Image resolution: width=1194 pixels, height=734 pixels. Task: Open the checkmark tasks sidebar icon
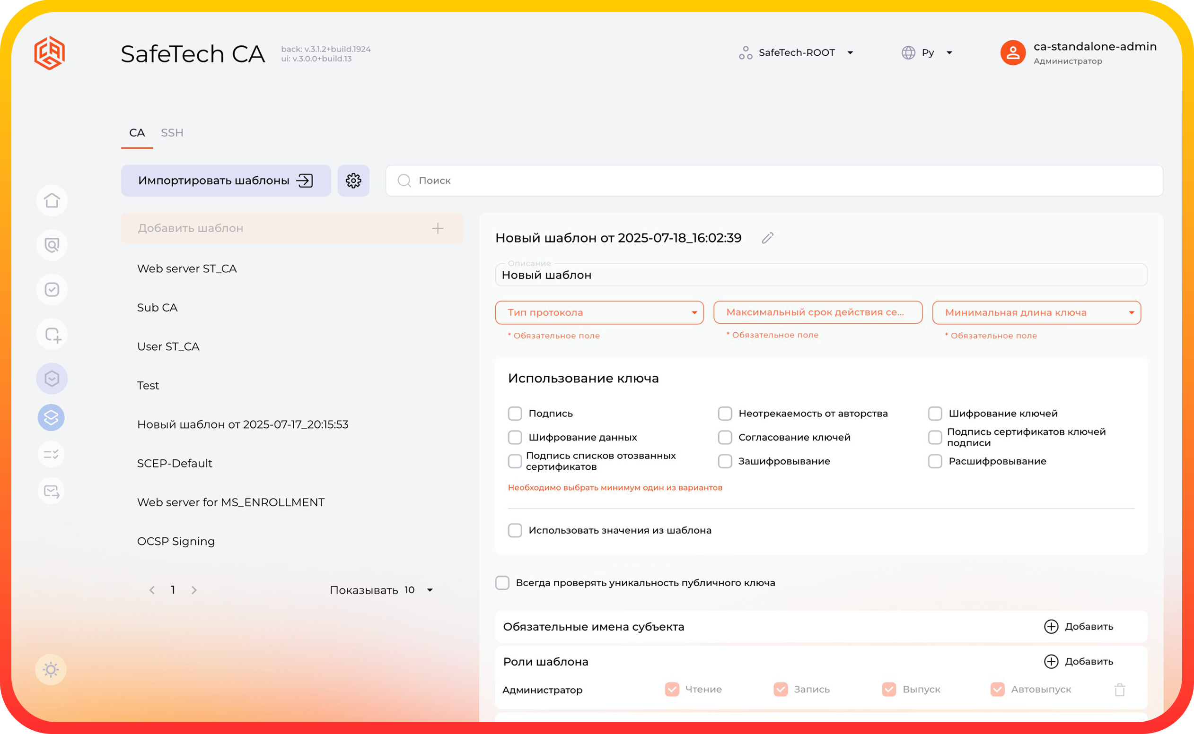52,290
